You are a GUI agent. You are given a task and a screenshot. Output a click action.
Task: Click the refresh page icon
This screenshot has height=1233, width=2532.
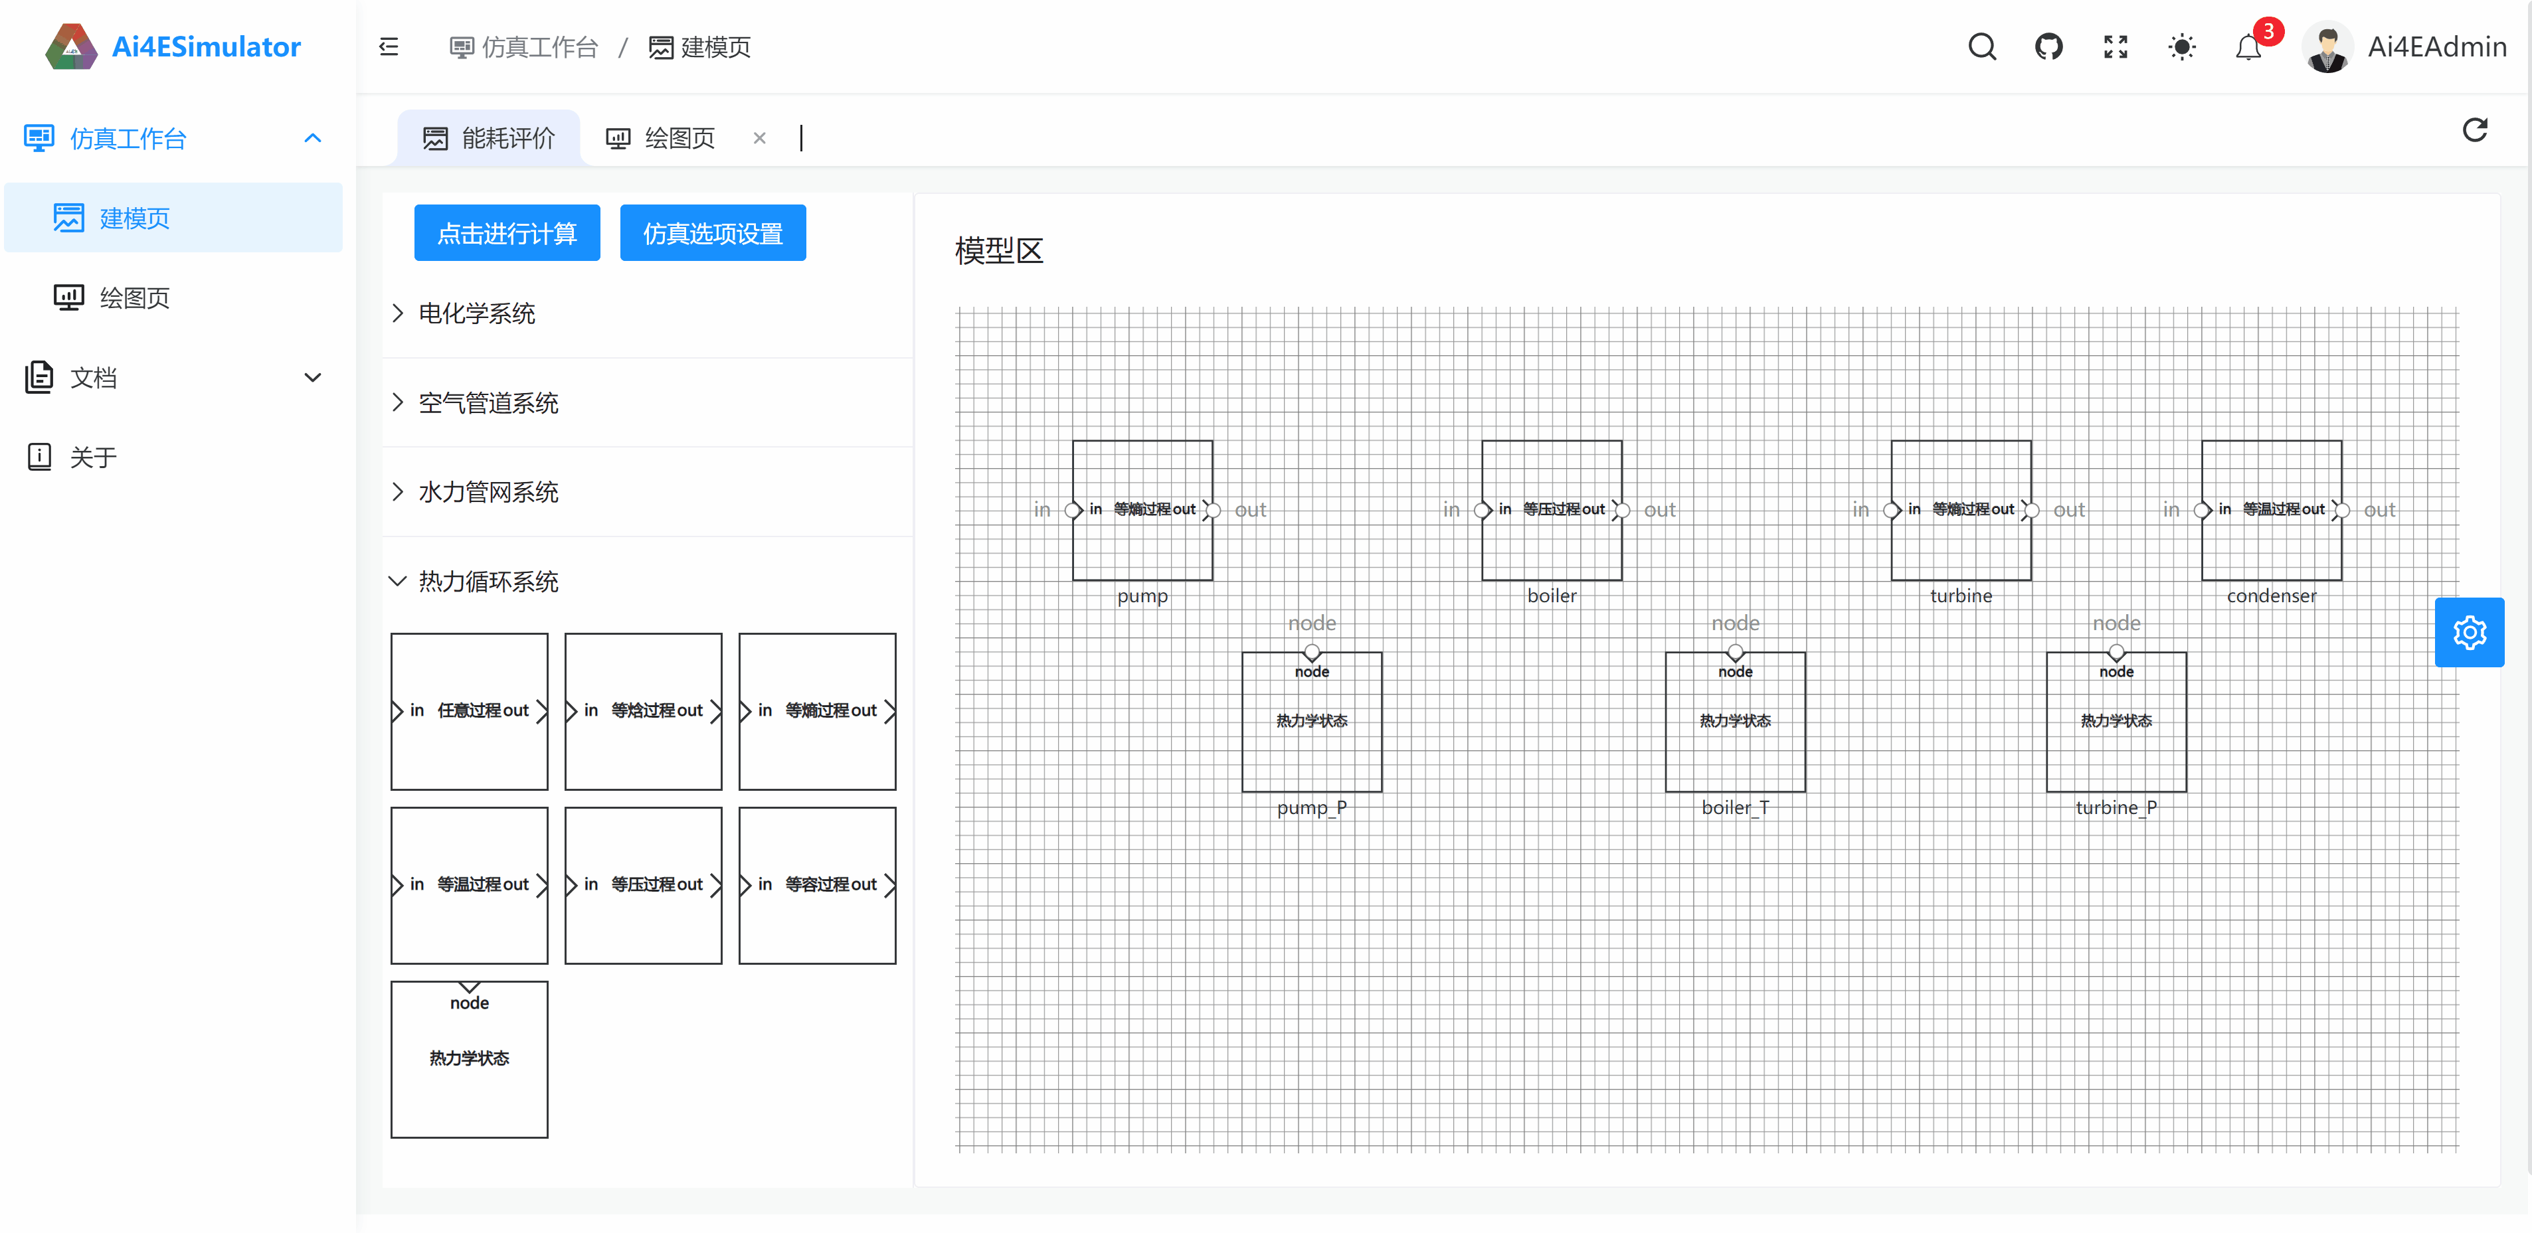click(2474, 129)
